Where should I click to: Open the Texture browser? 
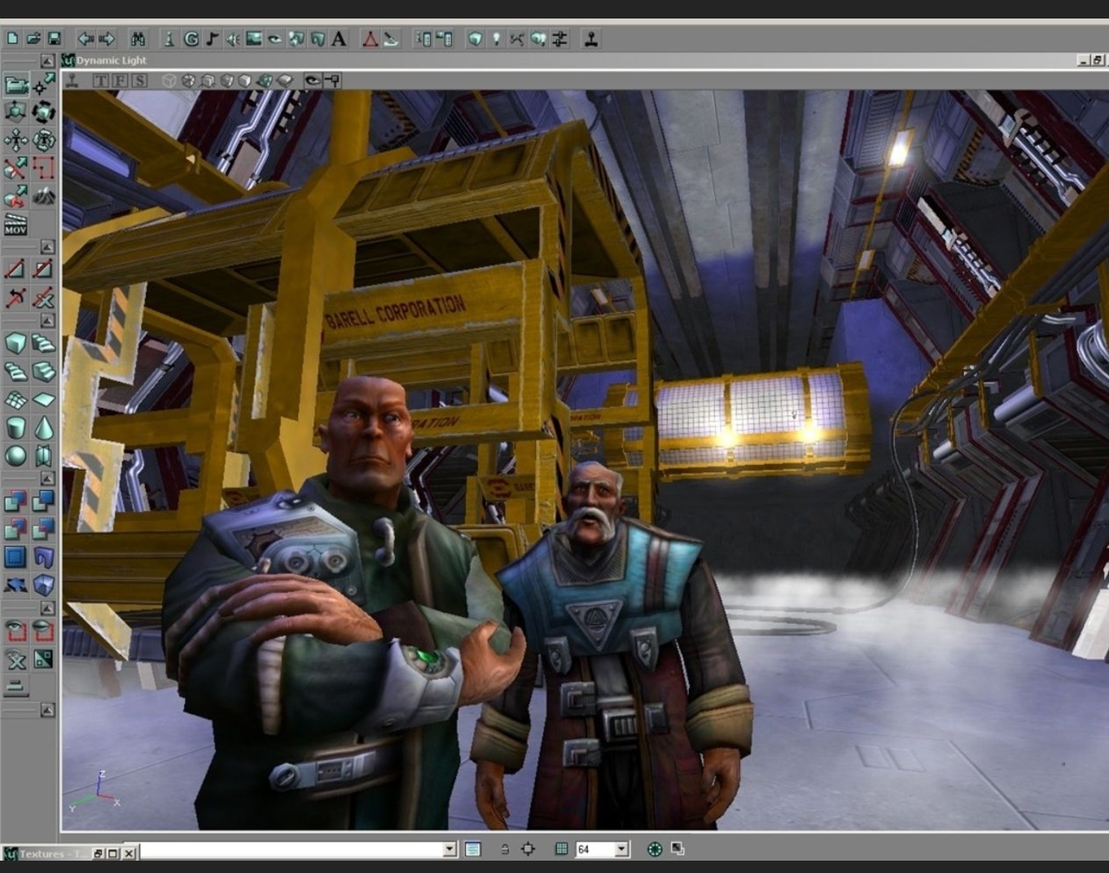pyautogui.click(x=254, y=39)
